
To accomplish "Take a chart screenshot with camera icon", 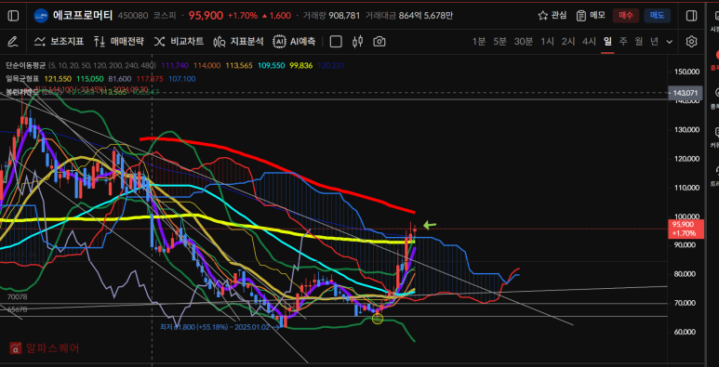I will click(x=379, y=42).
